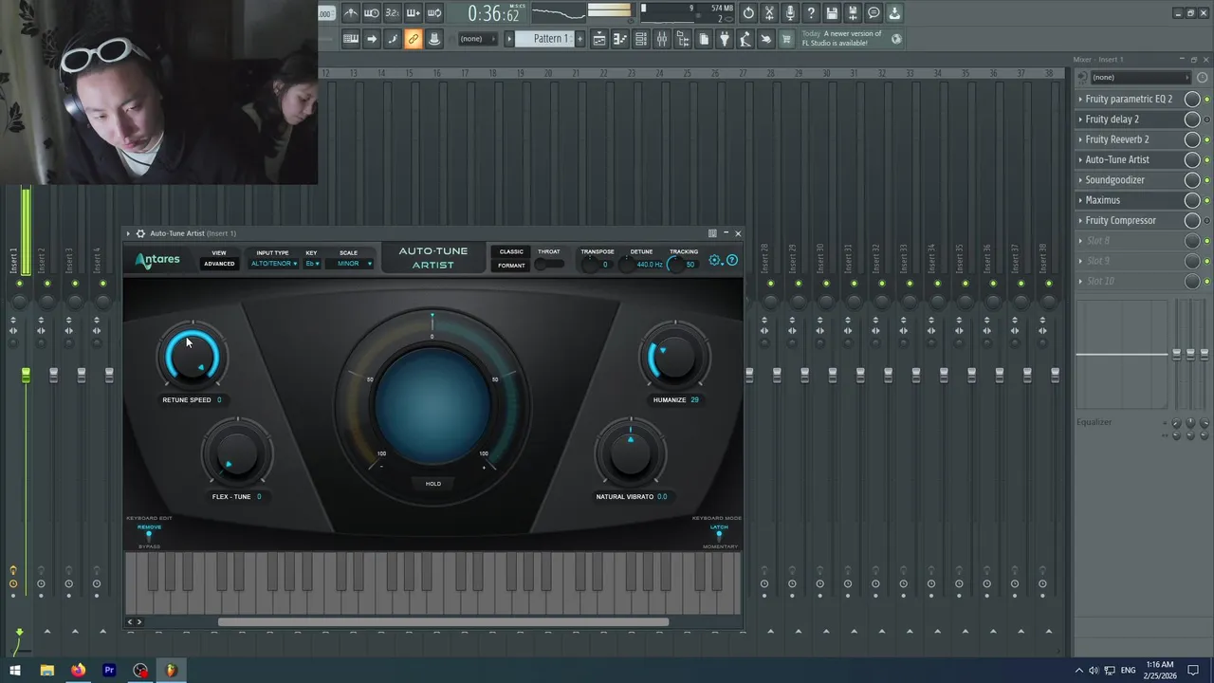Open the piano roll icon
The image size is (1214, 683).
pos(620,39)
